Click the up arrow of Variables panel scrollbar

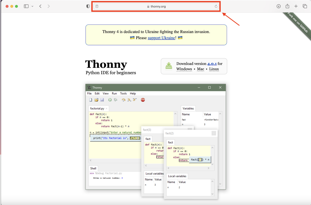220,114
